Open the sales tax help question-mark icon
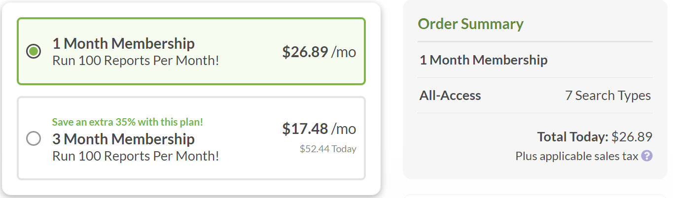Screen dimensions: 673x198 tap(647, 156)
